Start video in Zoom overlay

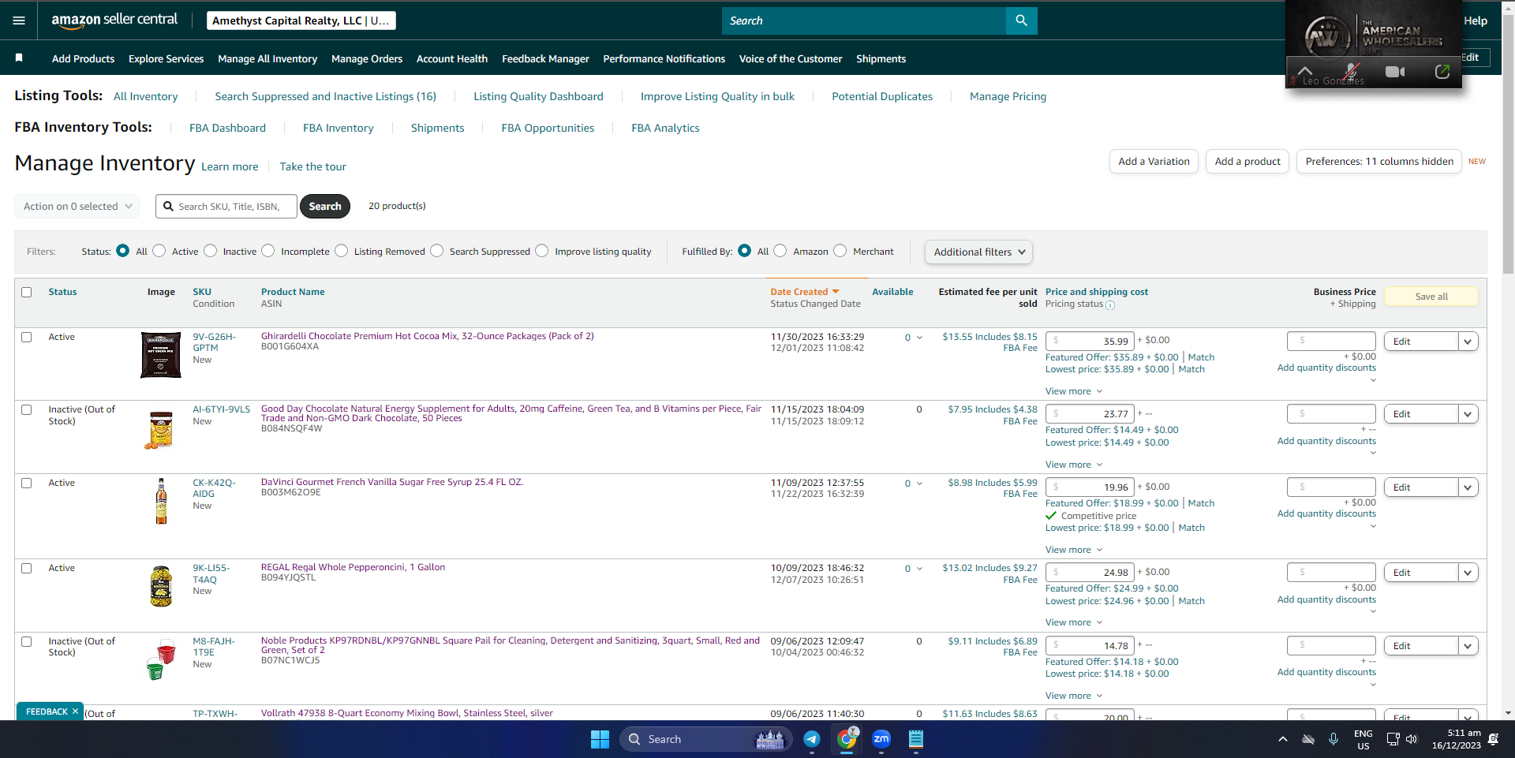click(x=1395, y=72)
